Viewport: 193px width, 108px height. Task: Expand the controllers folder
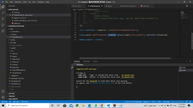15,31
